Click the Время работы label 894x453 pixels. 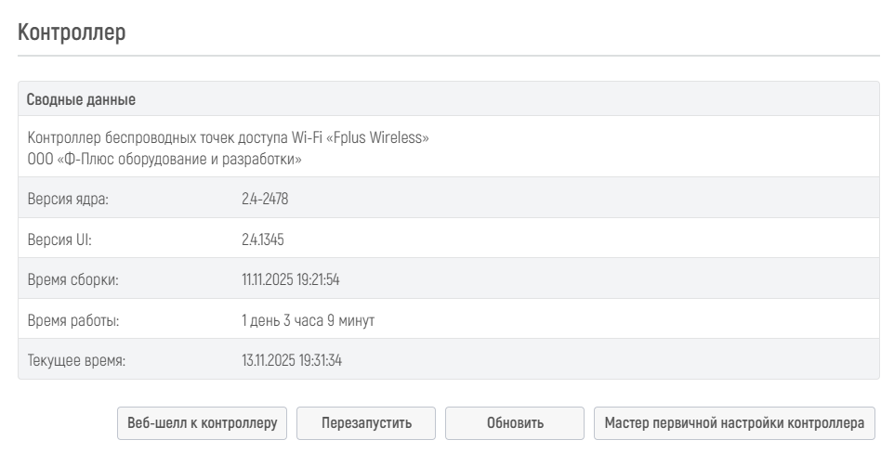[73, 320]
